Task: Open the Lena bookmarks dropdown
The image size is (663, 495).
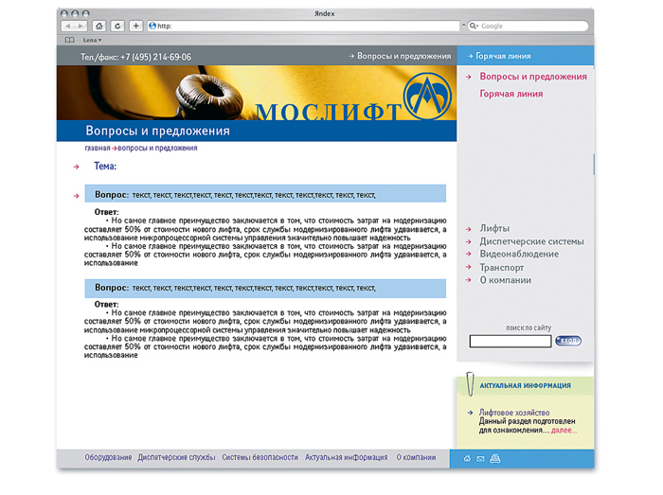Action: [92, 40]
